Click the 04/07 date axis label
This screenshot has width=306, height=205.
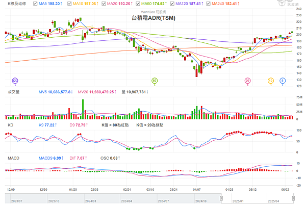[196, 190]
